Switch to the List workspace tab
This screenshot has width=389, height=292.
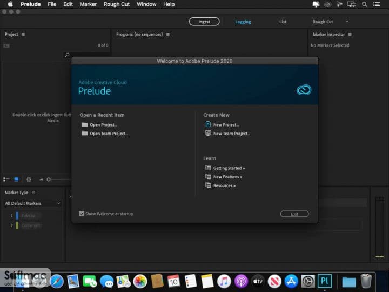coord(283,22)
